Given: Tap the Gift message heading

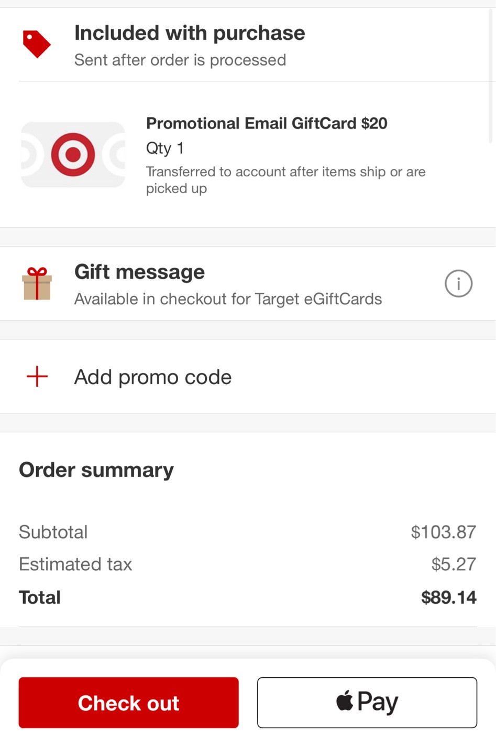Looking at the screenshot, I should click(139, 272).
